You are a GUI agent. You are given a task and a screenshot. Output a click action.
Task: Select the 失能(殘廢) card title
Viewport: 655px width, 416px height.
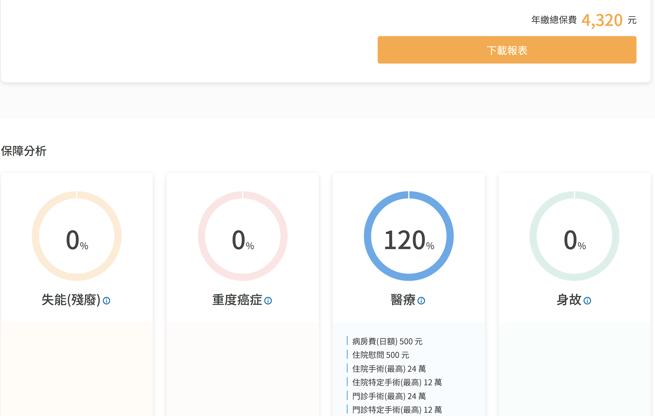[71, 300]
